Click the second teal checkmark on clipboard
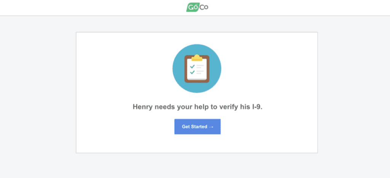The image size is (390, 178). pyautogui.click(x=192, y=72)
